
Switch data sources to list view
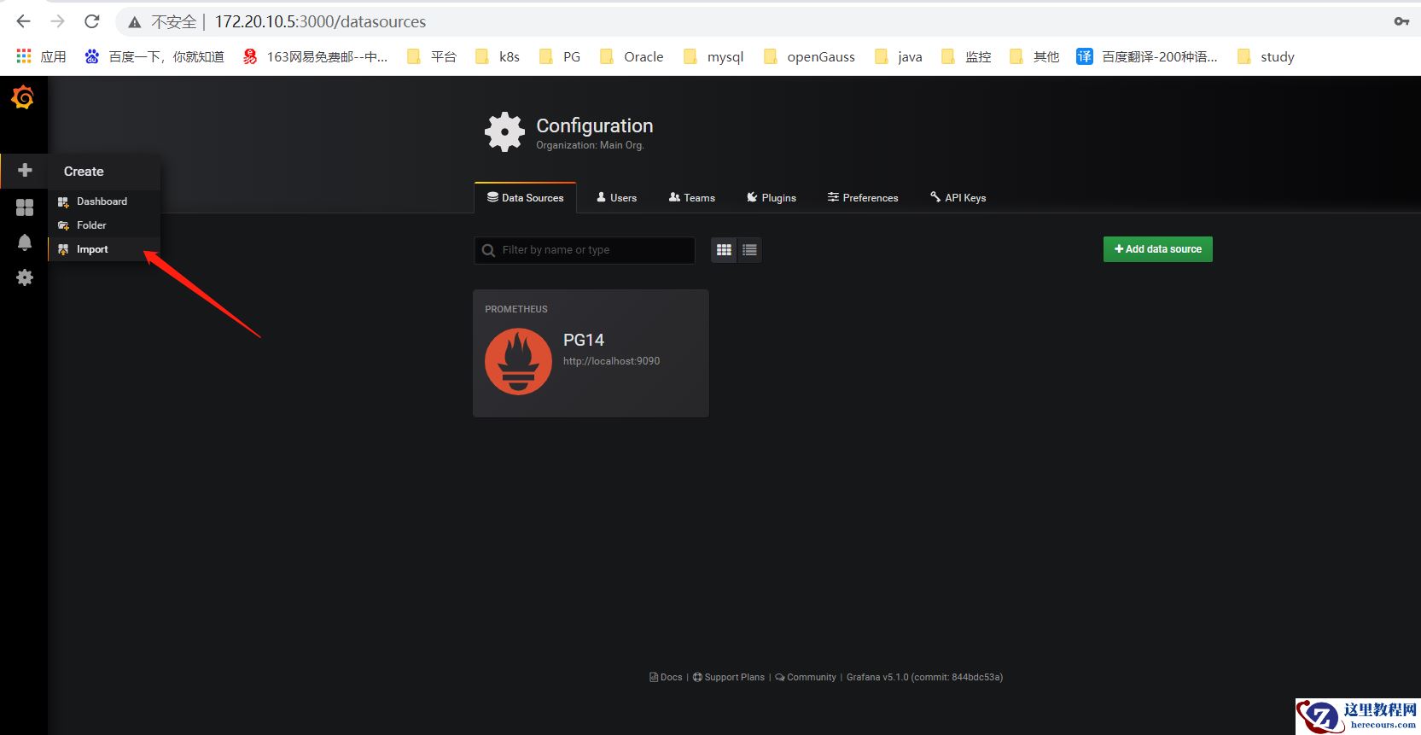749,250
